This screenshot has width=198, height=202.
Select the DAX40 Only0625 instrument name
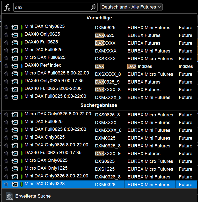click(42, 34)
